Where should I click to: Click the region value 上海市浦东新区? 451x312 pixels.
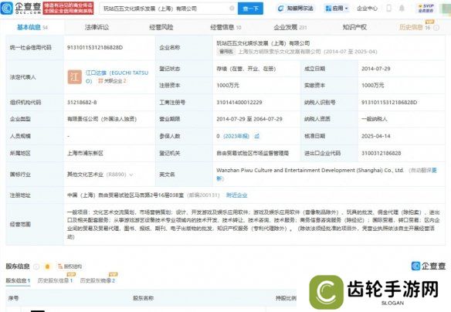[x=85, y=153]
